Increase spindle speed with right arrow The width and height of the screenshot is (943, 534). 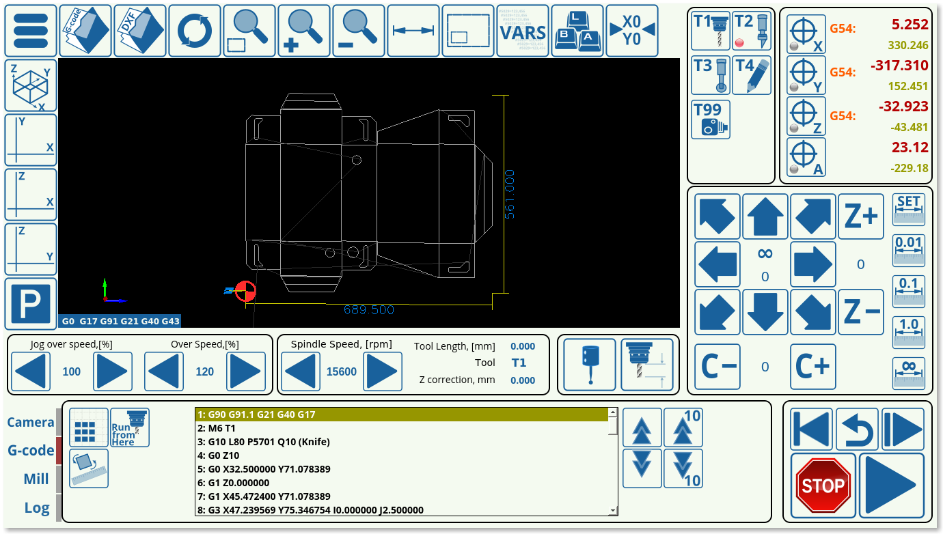(381, 371)
